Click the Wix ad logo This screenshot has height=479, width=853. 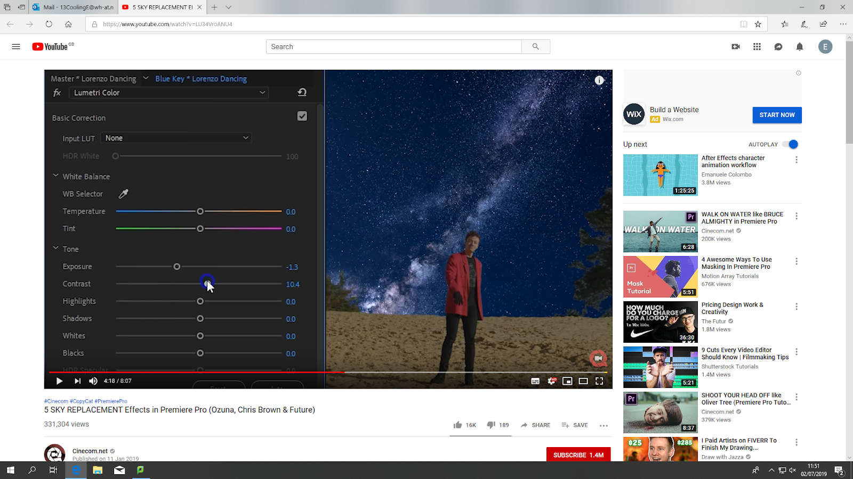pos(634,114)
